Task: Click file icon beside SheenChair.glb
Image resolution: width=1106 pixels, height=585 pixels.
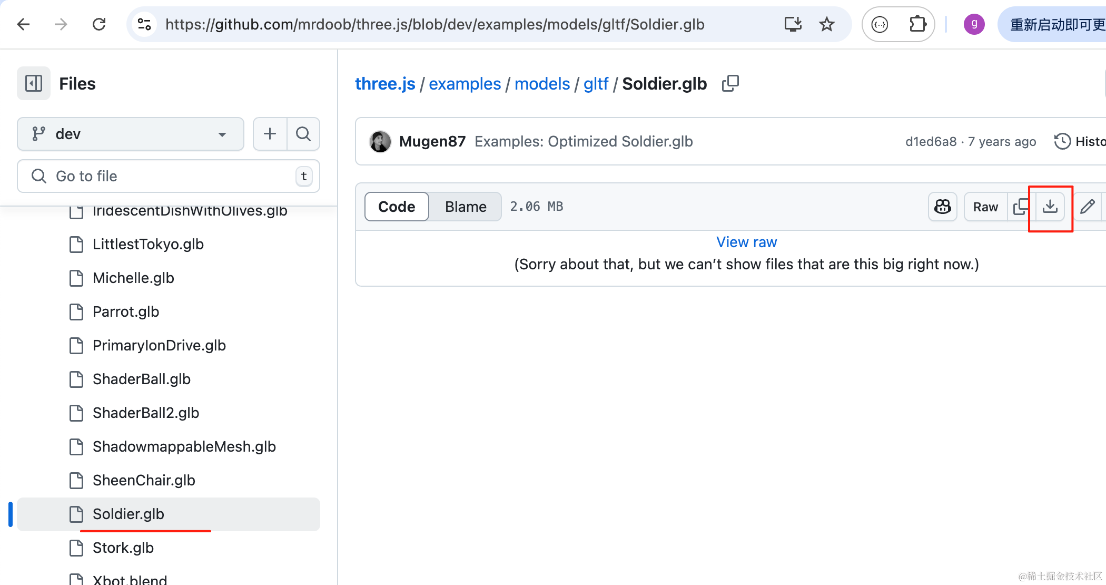Action: click(76, 481)
